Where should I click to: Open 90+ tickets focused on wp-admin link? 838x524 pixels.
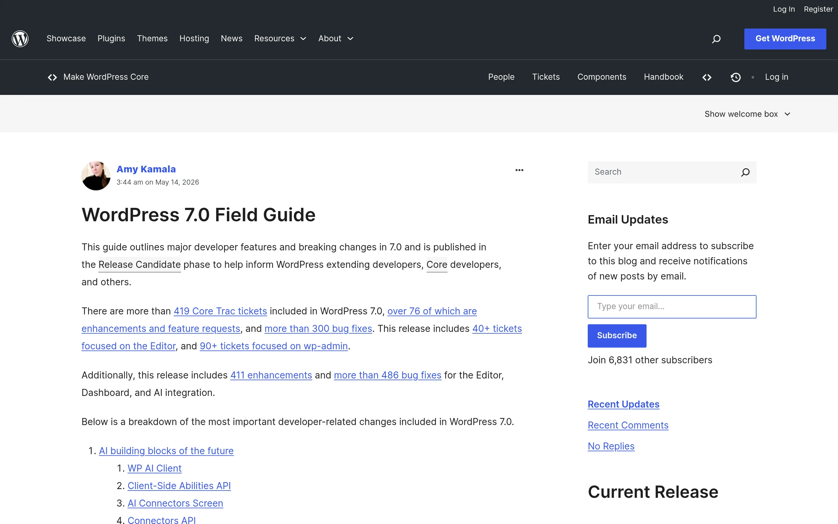(x=274, y=346)
